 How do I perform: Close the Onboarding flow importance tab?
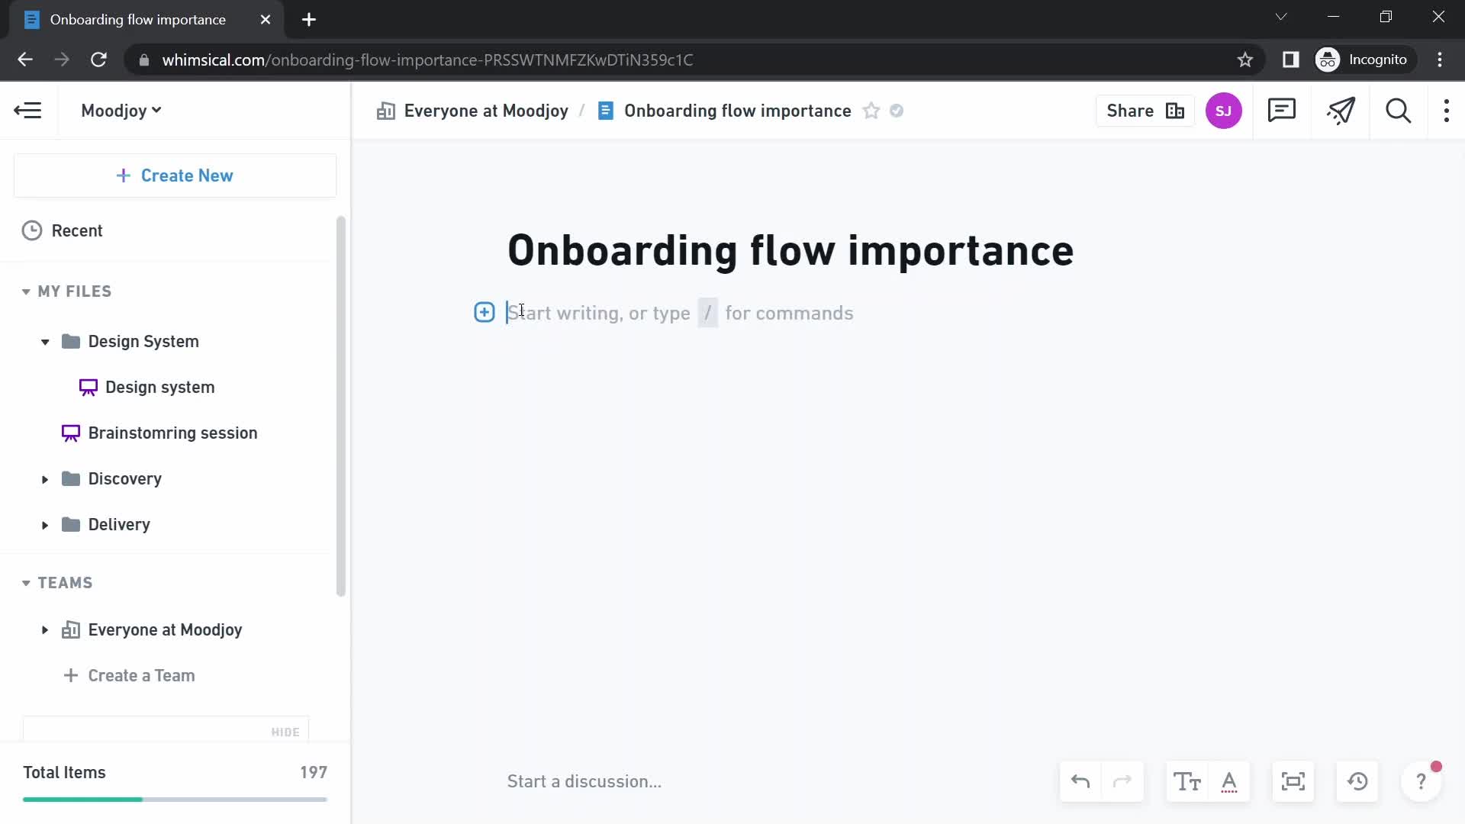266,20
